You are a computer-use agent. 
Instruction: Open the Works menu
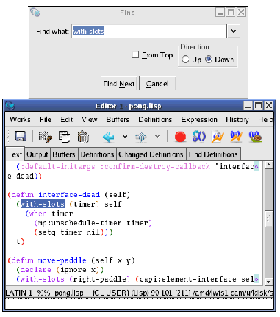pos(20,120)
